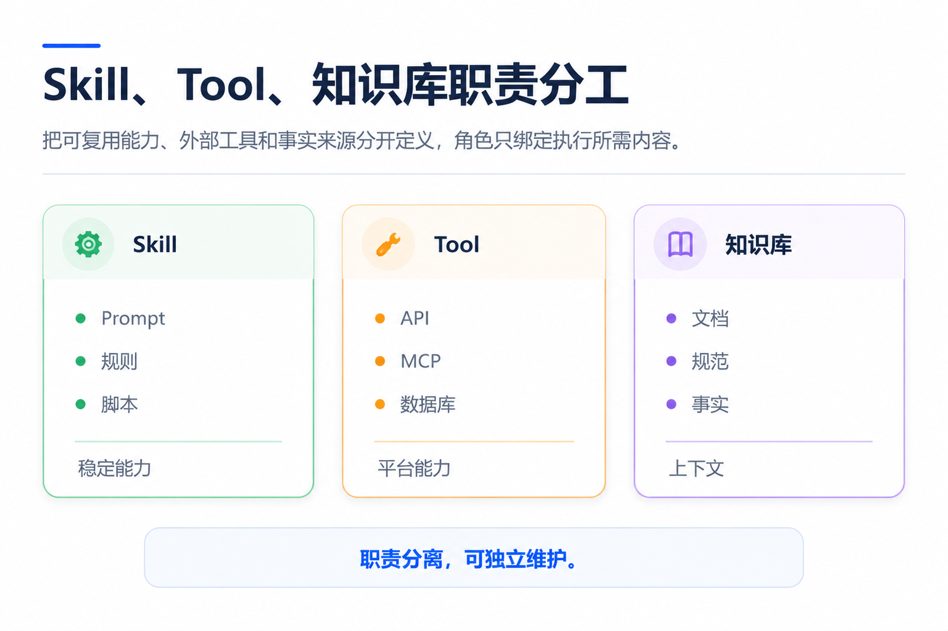Click the 数据库 list item

point(427,405)
